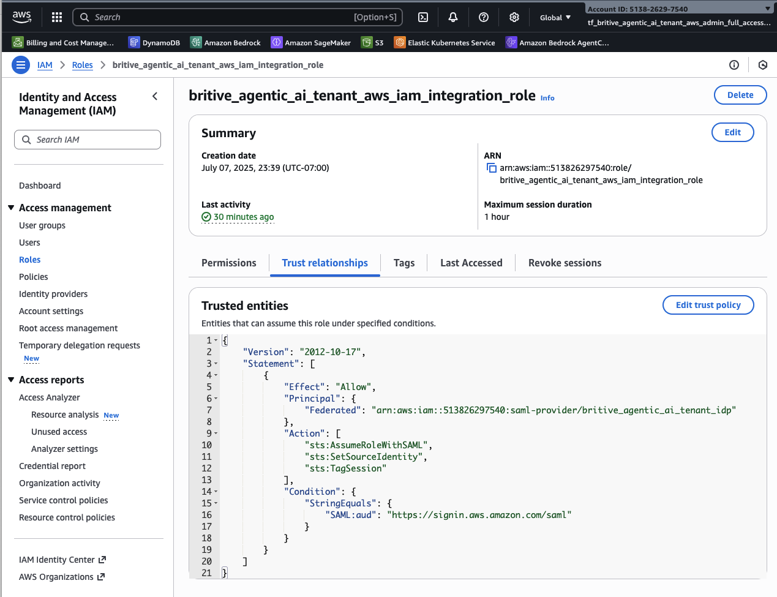Screen dimensions: 777x597
Task: Copy the role ARN to clipboard
Action: (x=491, y=168)
